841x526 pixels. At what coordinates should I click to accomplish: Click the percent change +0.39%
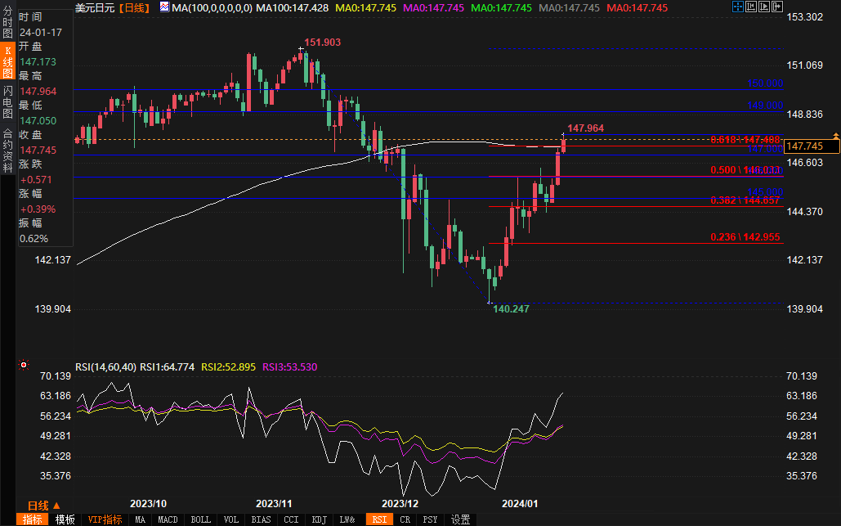pos(38,209)
